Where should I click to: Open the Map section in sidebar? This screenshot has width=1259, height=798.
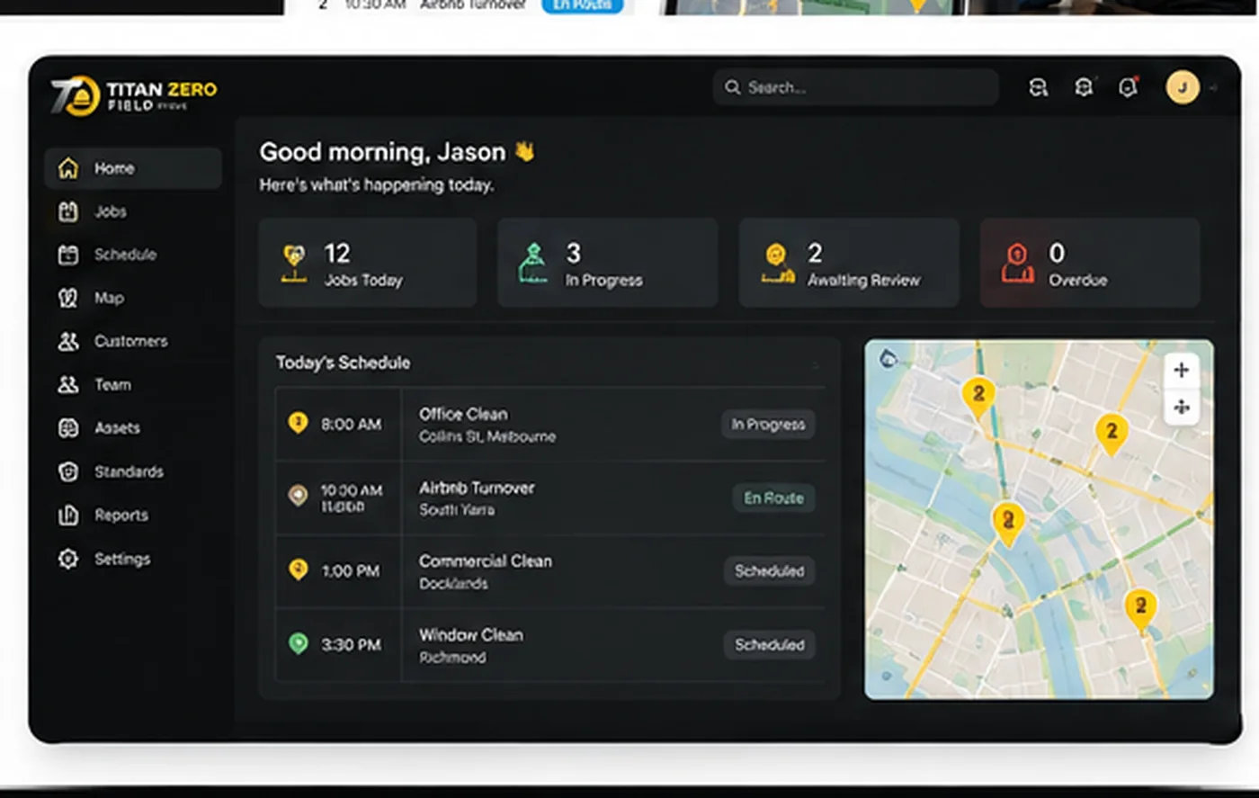(108, 298)
